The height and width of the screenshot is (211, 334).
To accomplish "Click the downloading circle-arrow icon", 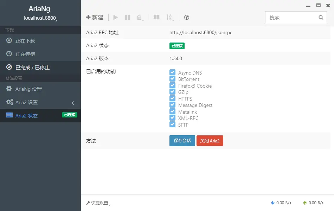I will tap(9, 40).
